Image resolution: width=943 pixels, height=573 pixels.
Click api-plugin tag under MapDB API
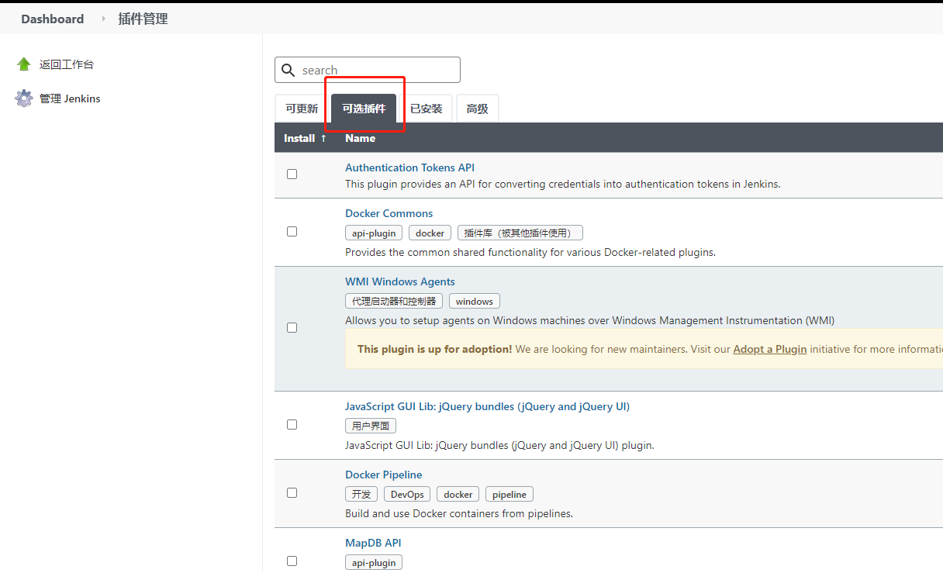(374, 563)
